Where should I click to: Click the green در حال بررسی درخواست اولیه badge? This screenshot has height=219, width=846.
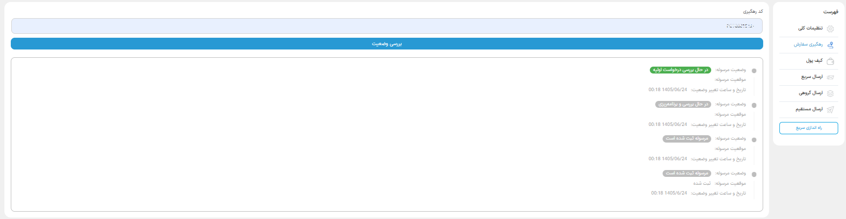click(x=680, y=70)
